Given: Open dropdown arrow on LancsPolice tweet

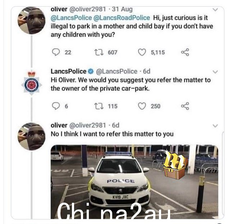Looking at the screenshot, I should pyautogui.click(x=215, y=72).
